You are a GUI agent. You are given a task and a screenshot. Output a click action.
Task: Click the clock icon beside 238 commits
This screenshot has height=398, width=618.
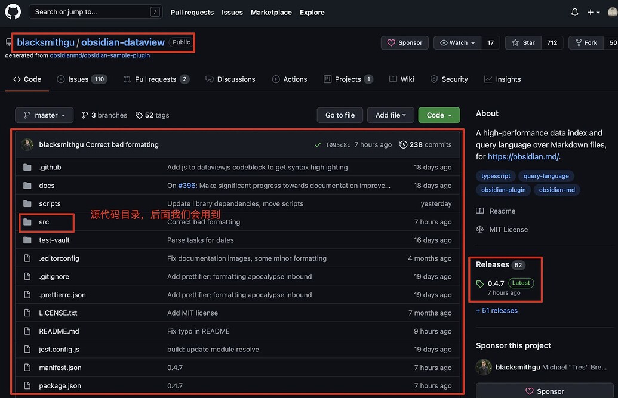click(404, 145)
